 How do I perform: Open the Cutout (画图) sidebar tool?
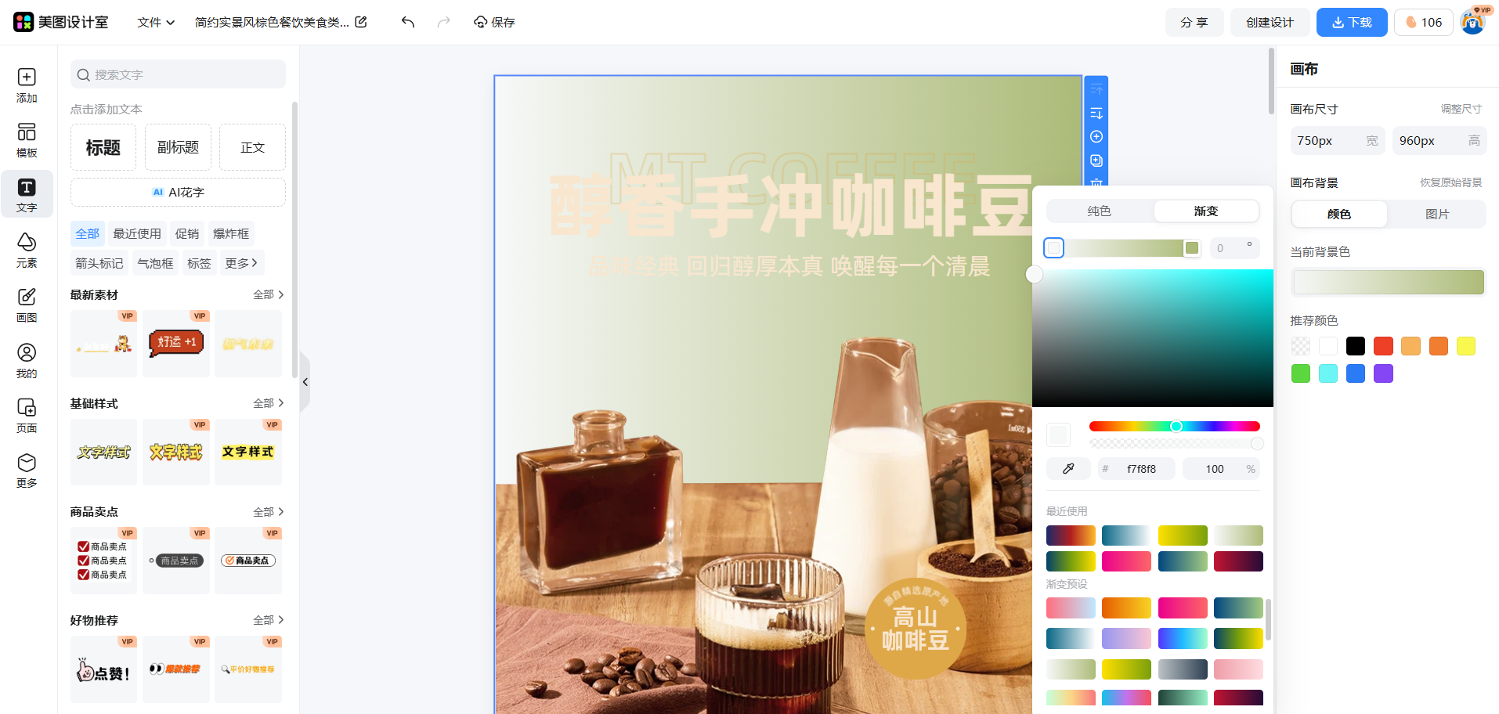tap(27, 305)
